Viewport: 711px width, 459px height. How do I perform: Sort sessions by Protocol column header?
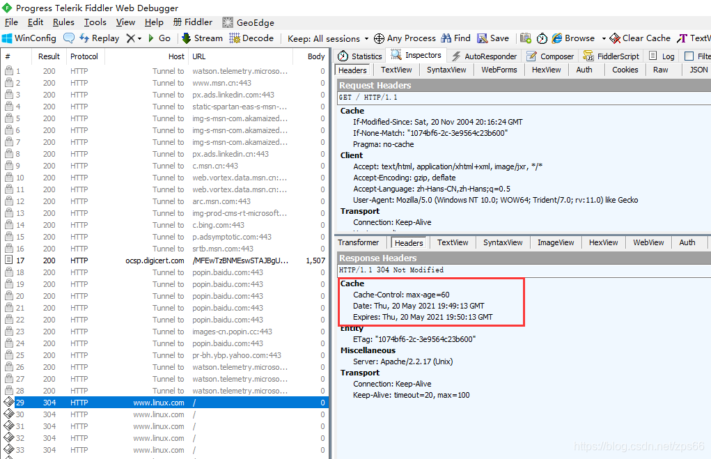[84, 56]
